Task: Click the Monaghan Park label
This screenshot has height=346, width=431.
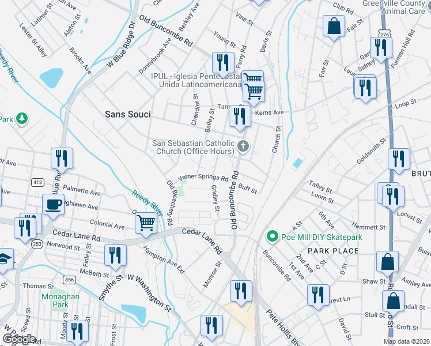Action: [x=61, y=300]
